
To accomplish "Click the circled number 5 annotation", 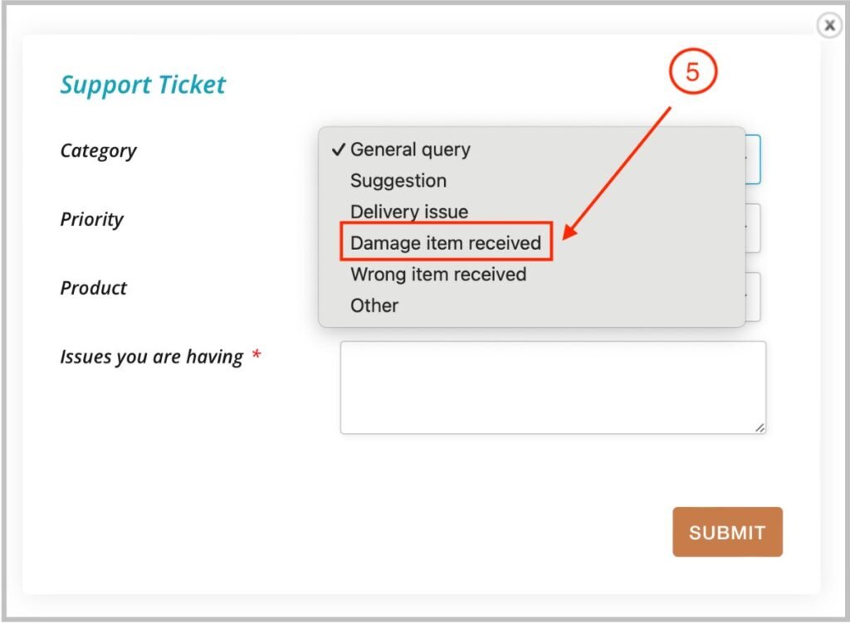I will tap(691, 73).
